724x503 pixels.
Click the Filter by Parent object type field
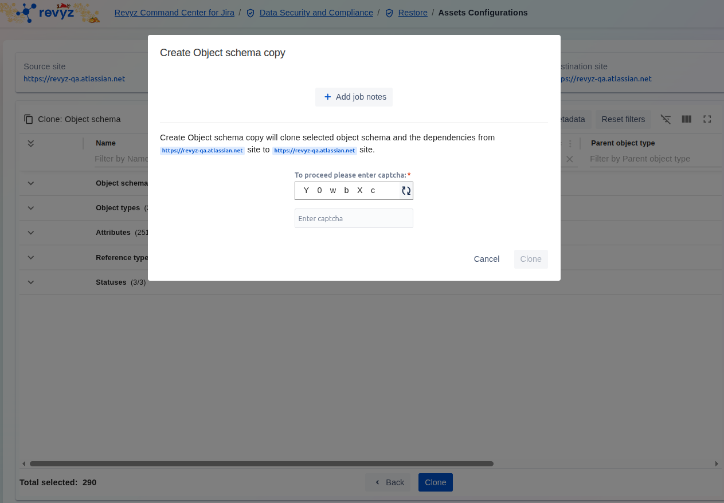655,159
